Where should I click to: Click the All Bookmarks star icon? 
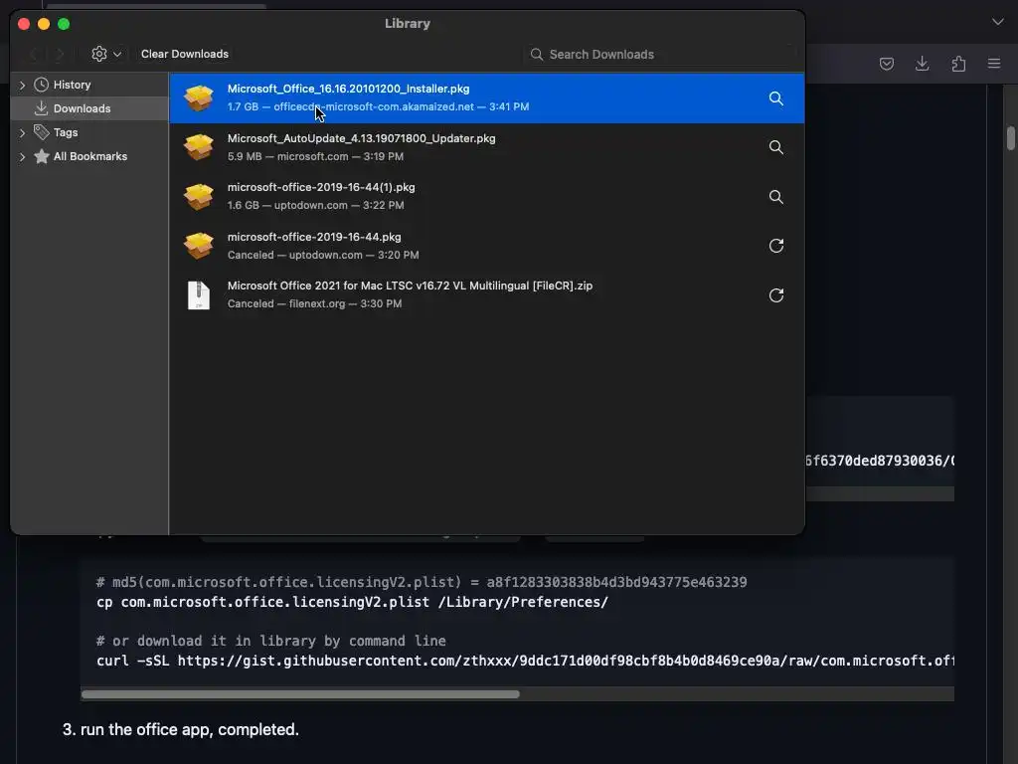pyautogui.click(x=41, y=156)
